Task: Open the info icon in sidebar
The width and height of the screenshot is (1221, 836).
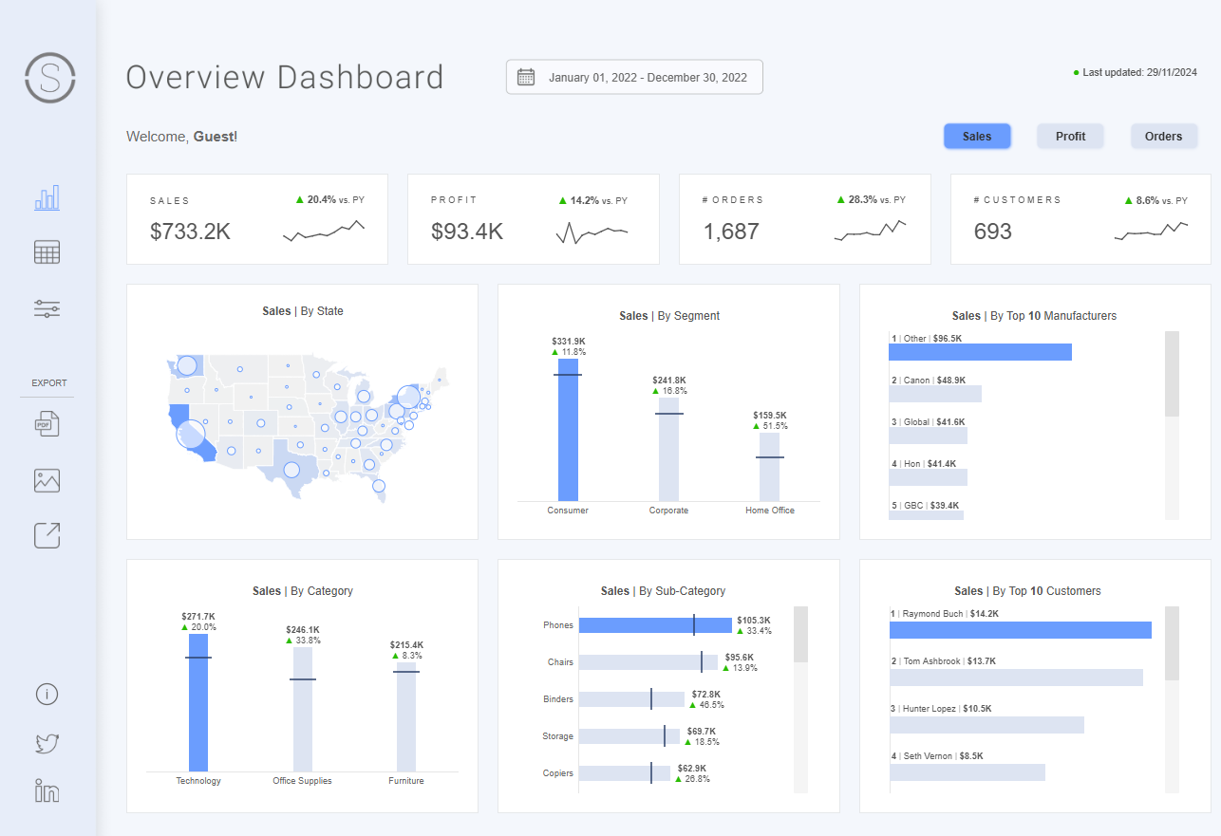Action: 47,694
